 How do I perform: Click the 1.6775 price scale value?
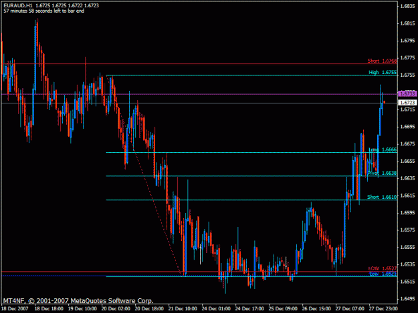[408, 57]
